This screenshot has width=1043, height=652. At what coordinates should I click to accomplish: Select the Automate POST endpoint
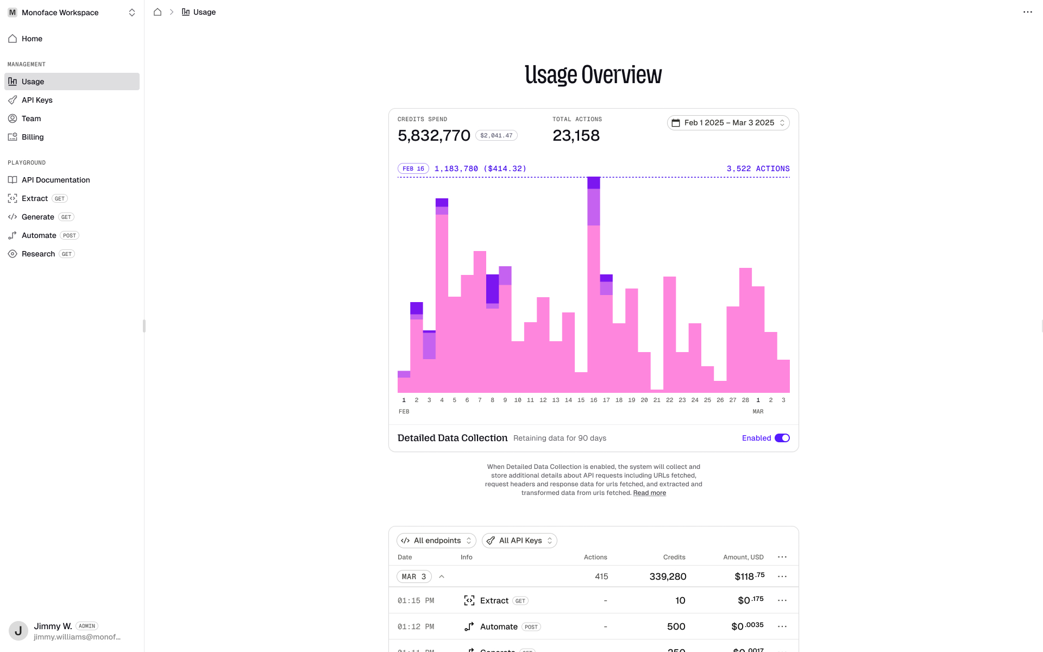tap(39, 235)
